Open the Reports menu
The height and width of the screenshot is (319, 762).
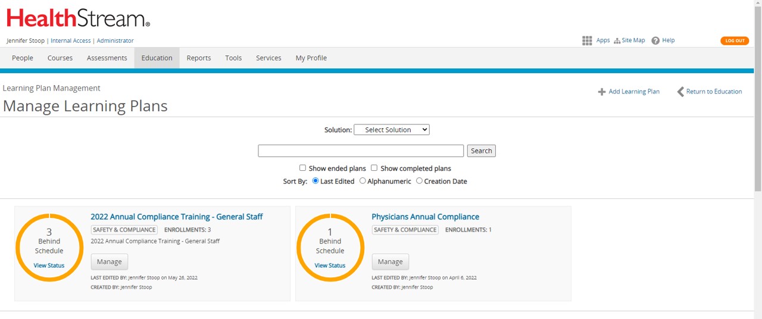[198, 58]
